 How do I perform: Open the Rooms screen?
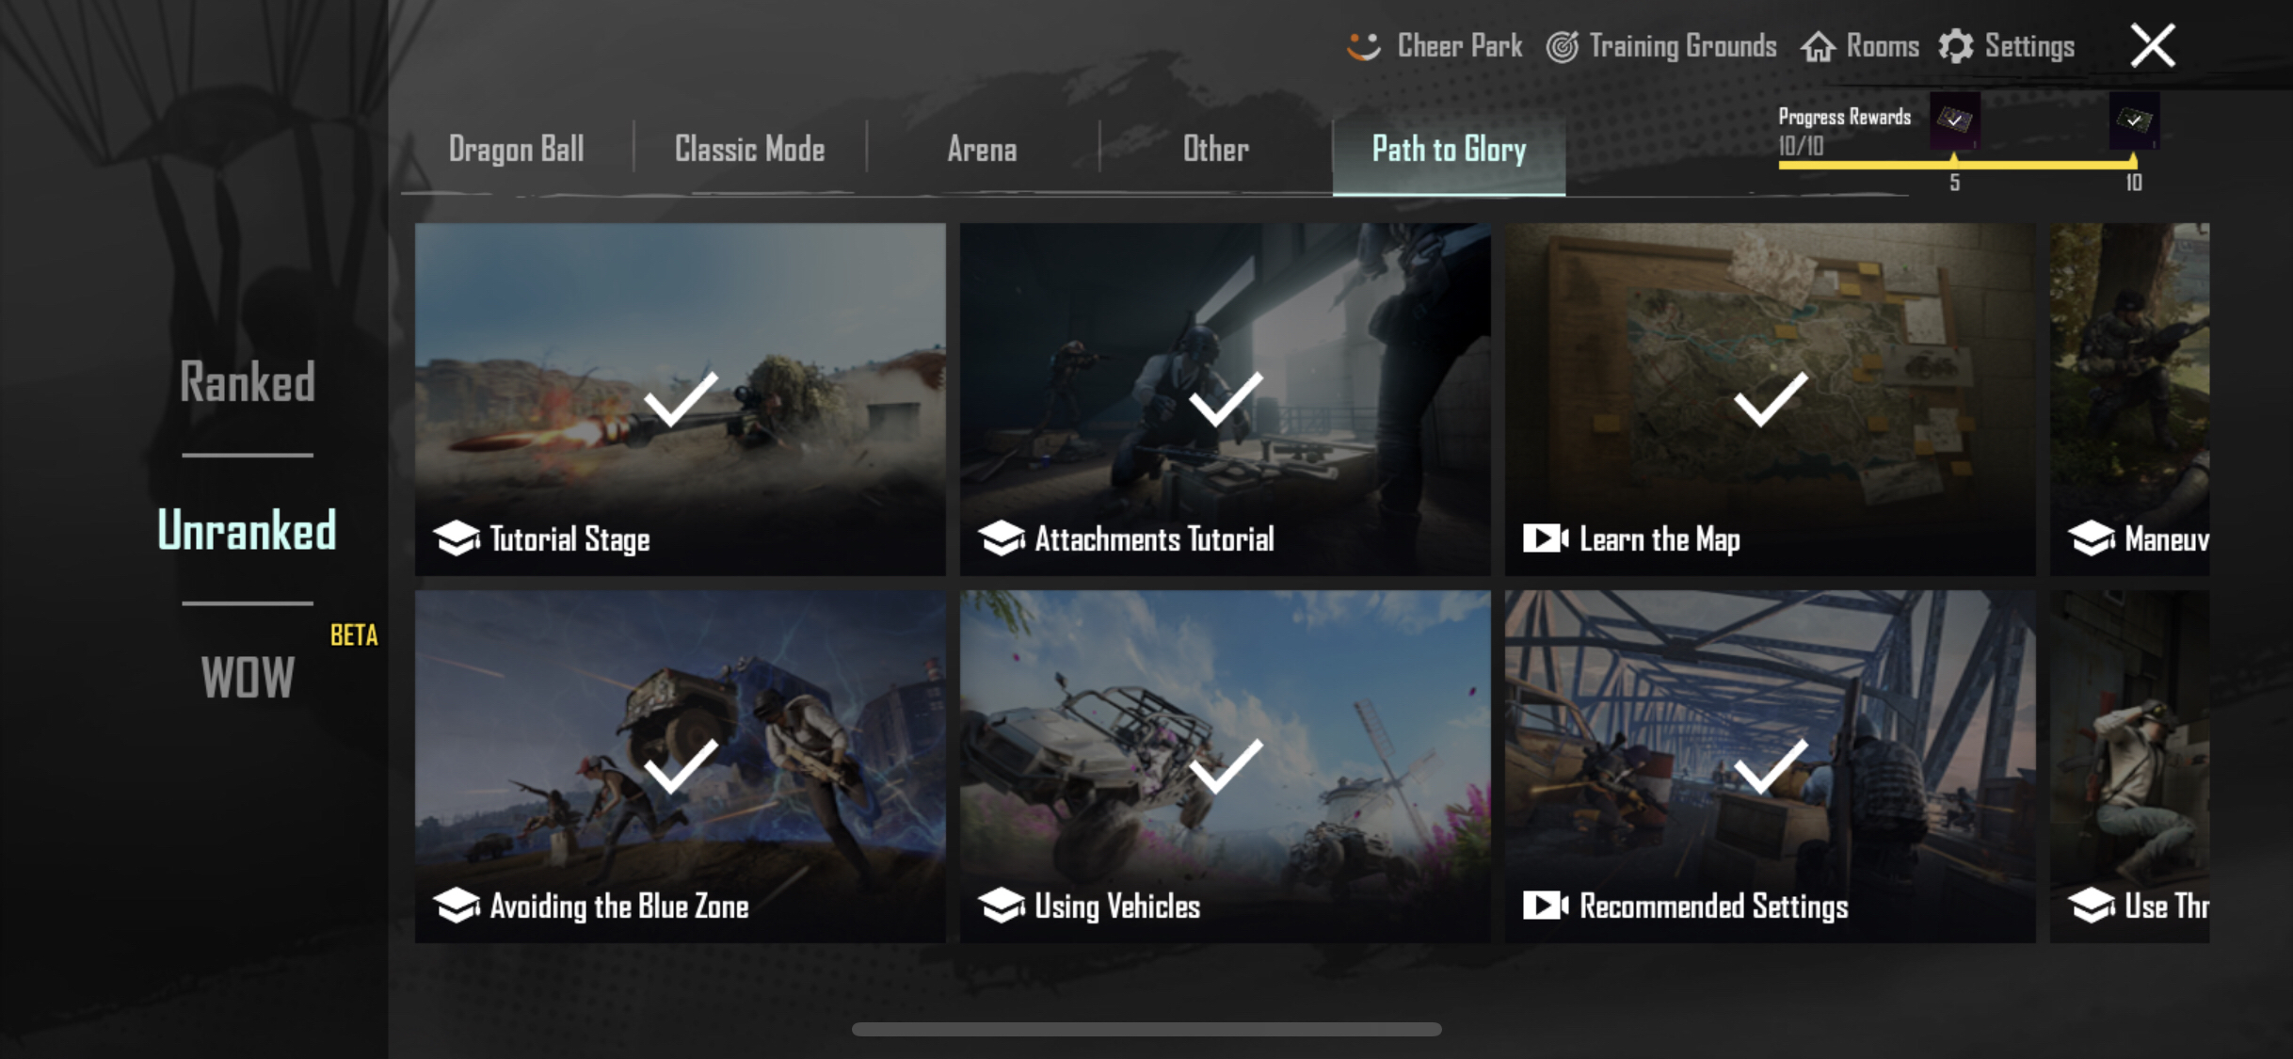pos(1861,45)
